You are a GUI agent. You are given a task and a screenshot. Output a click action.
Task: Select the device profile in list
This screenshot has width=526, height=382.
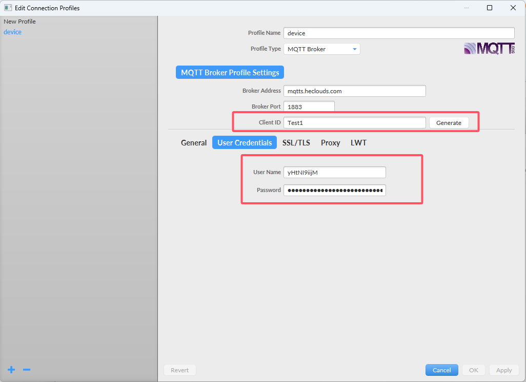tap(13, 32)
